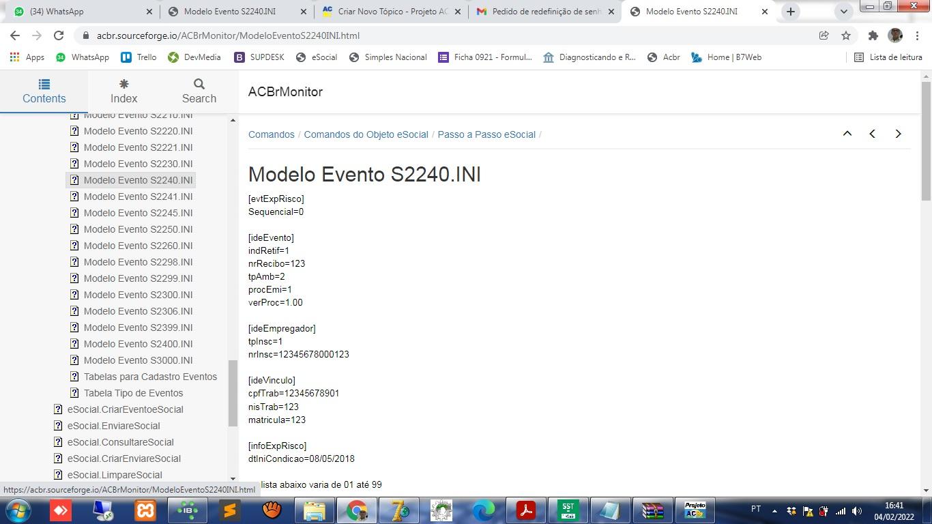Open Modelo Evento S2250.INI in tree

tap(138, 229)
